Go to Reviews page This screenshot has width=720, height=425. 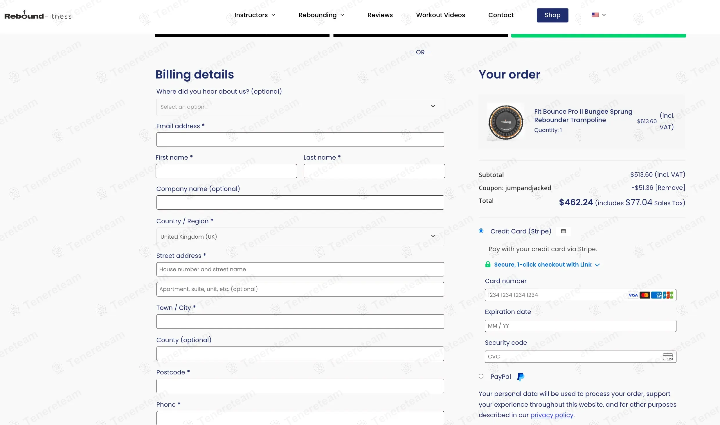[x=380, y=15]
